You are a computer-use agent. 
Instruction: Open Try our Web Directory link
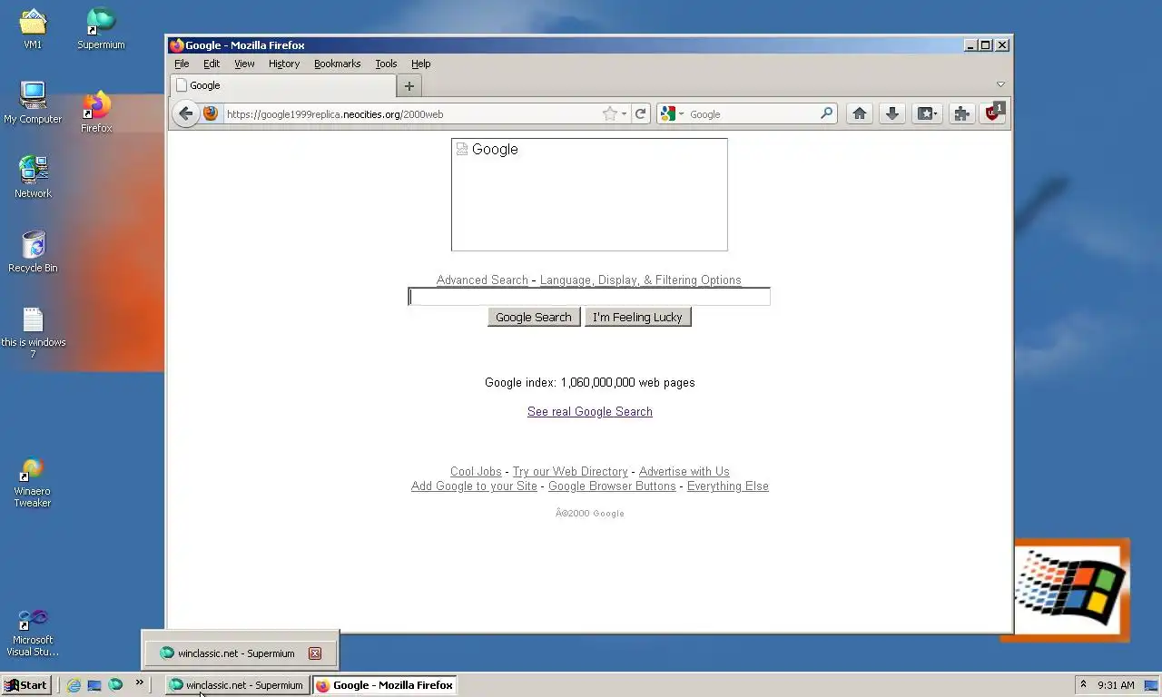[570, 472]
